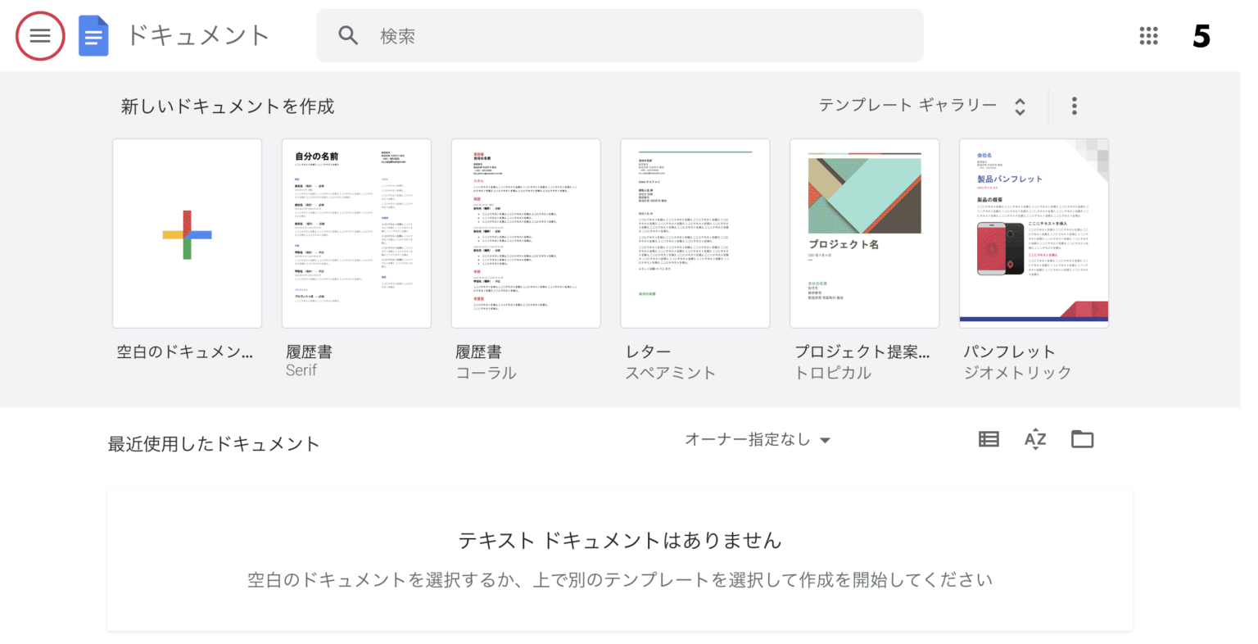This screenshot has height=644, width=1258.
Task: Switch to list view layout
Action: [989, 439]
